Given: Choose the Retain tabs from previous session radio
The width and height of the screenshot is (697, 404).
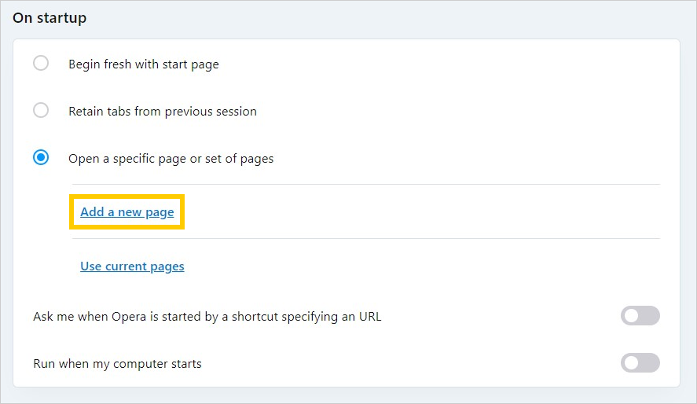Looking at the screenshot, I should tap(41, 111).
